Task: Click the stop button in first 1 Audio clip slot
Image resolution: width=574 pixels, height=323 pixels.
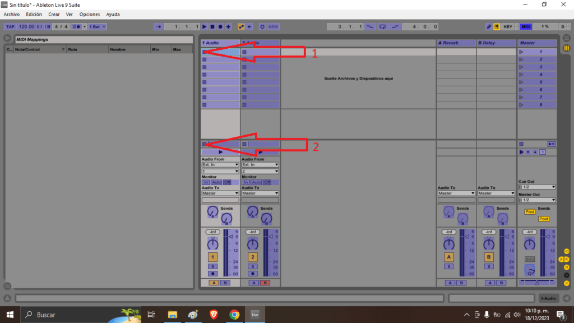Action: coord(205,52)
